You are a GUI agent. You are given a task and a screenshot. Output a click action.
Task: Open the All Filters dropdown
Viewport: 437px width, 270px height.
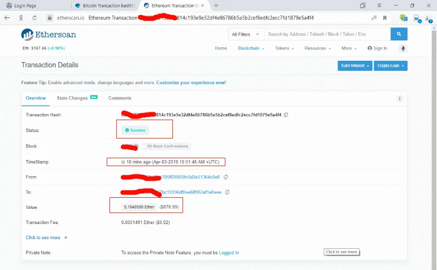point(246,34)
